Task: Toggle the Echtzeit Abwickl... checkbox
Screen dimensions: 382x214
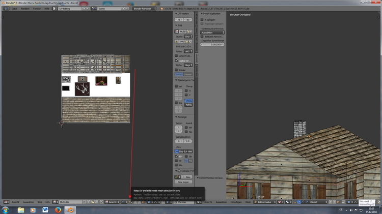Action: coord(202,37)
